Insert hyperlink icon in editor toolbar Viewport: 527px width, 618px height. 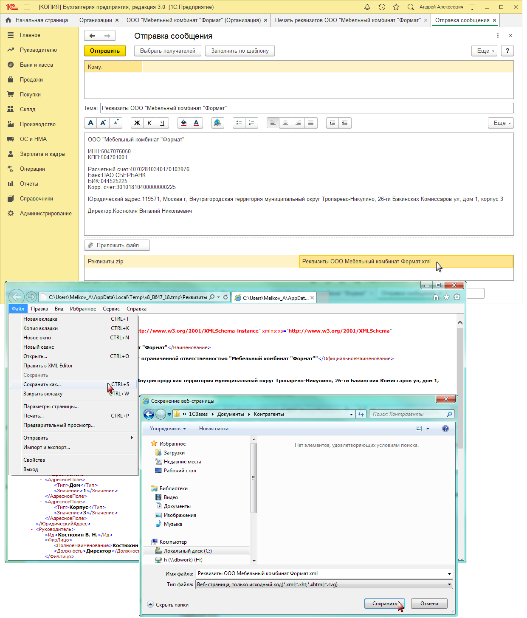pyautogui.click(x=218, y=123)
